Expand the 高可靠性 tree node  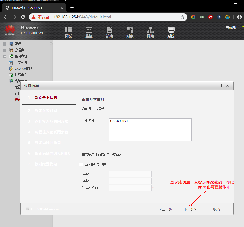[x=5, y=56]
